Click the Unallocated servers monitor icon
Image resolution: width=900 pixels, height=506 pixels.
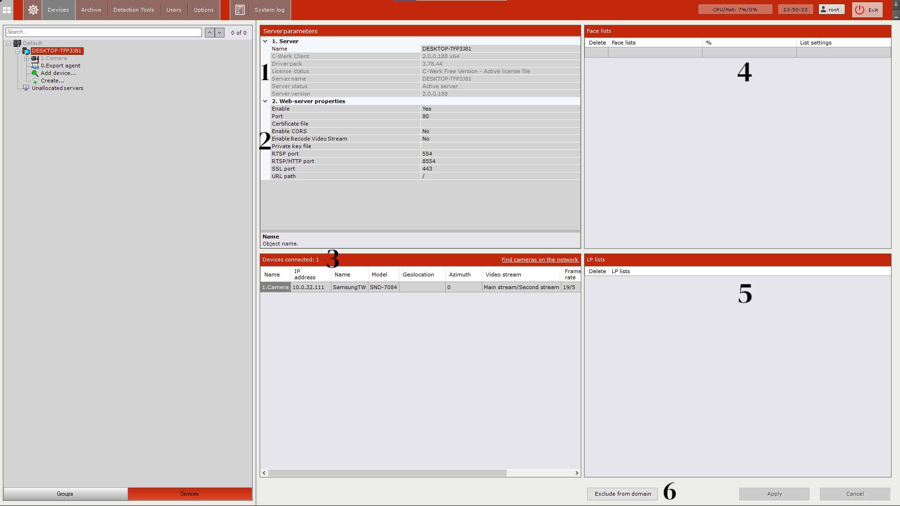pyautogui.click(x=26, y=88)
